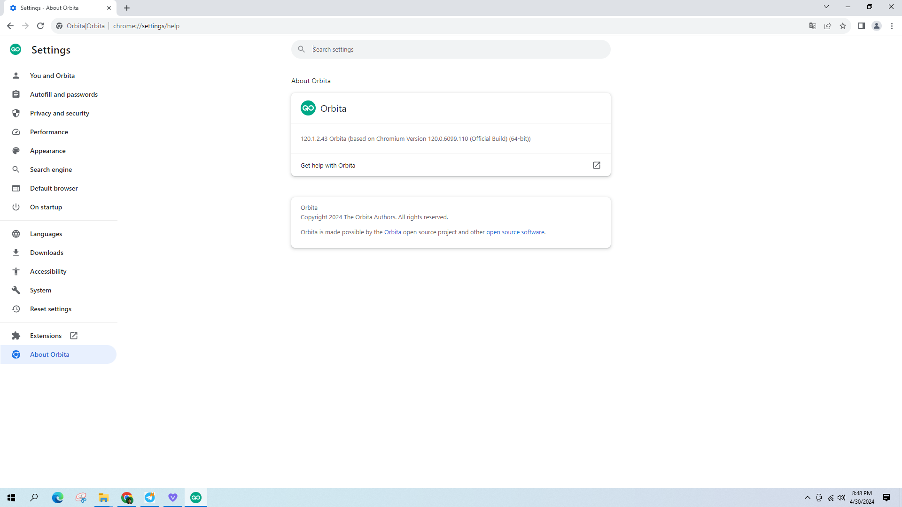Open external link icon for Orbita help
Screen dimensions: 902x507
tap(597, 165)
